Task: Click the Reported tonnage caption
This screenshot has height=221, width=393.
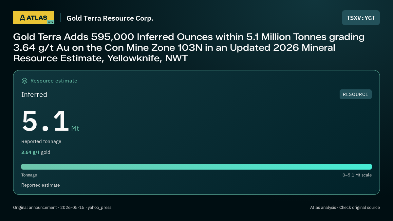Action: 41,141
